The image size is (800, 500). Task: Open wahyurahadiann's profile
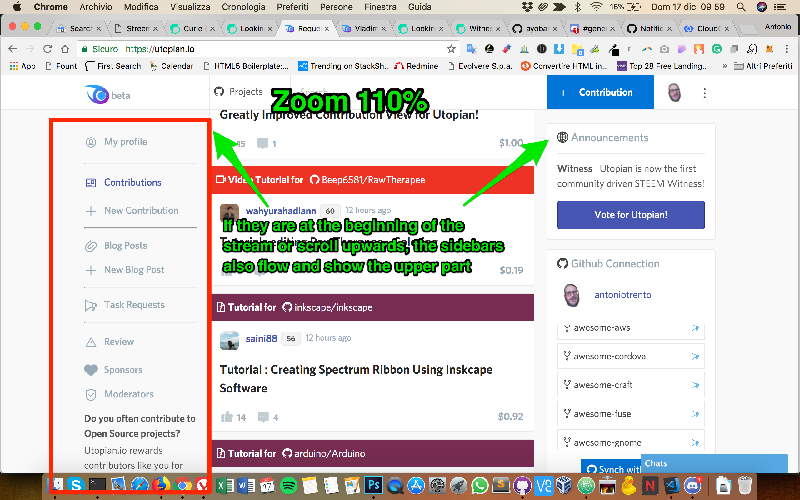281,211
